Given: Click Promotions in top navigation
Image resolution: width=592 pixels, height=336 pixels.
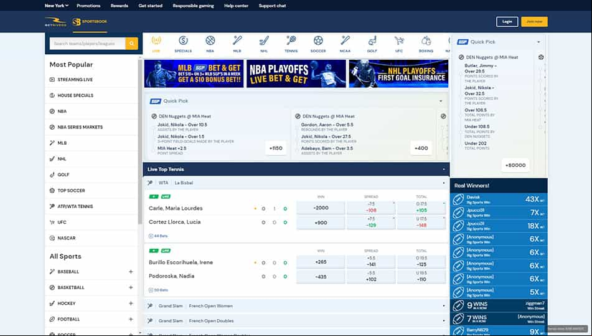Looking at the screenshot, I should 88,6.
